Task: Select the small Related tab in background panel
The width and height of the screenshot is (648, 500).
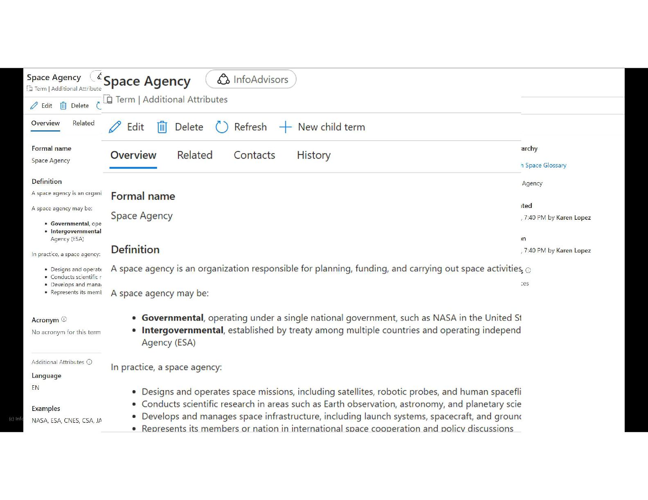Action: 83,123
